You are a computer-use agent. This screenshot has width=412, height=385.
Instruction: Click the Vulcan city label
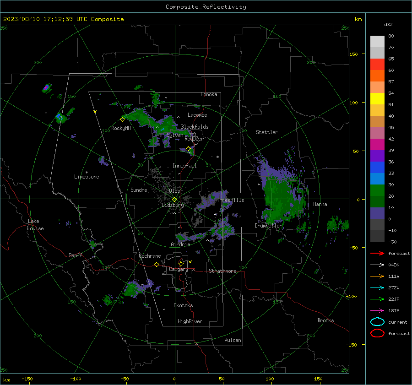[233, 340]
